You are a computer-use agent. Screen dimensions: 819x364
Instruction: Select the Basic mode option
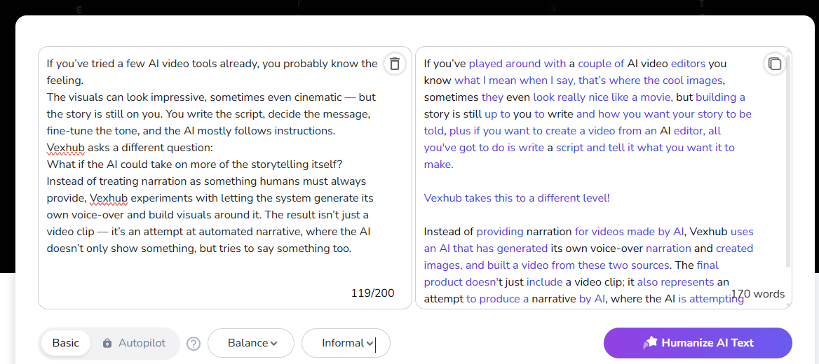[x=66, y=343]
